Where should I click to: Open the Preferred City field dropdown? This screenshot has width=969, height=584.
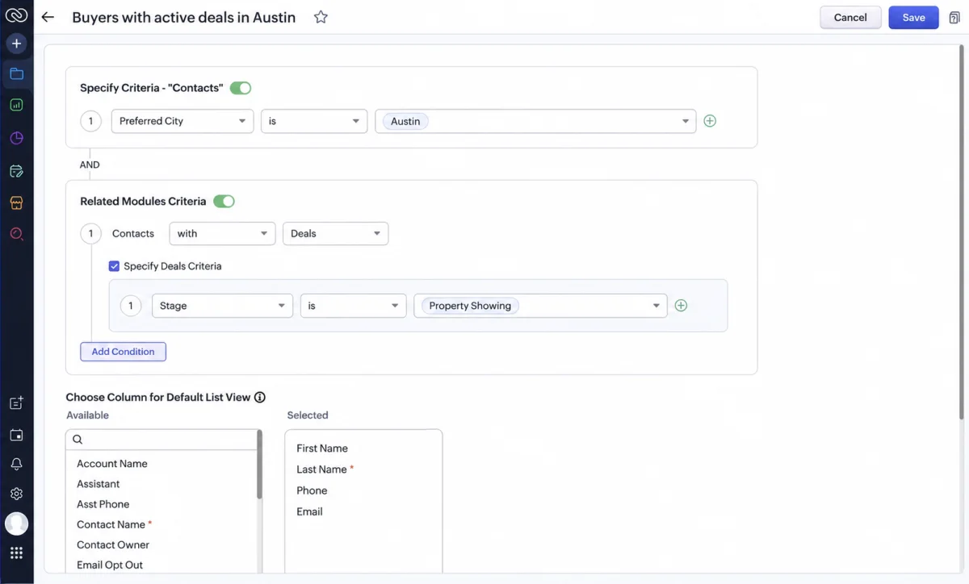pyautogui.click(x=182, y=121)
